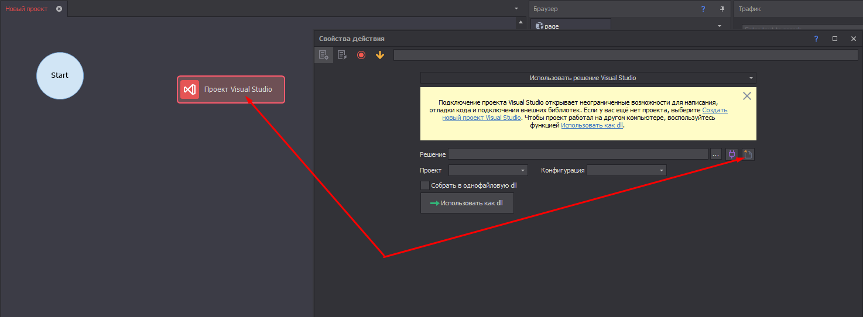Open help in the Браузер panel header
This screenshot has height=317, width=863.
tap(703, 9)
